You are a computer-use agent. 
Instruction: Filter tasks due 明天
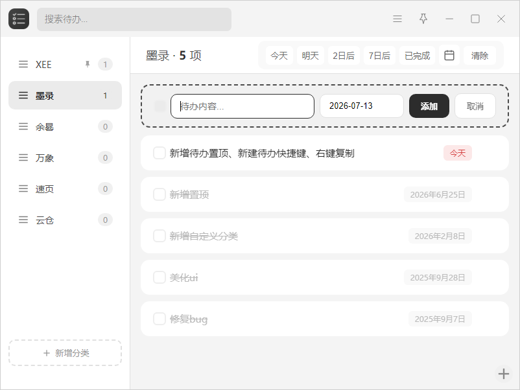point(310,55)
